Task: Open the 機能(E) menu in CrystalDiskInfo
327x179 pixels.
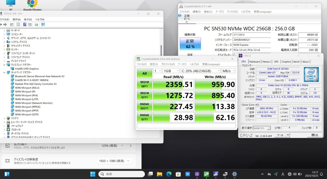Action: point(197,12)
